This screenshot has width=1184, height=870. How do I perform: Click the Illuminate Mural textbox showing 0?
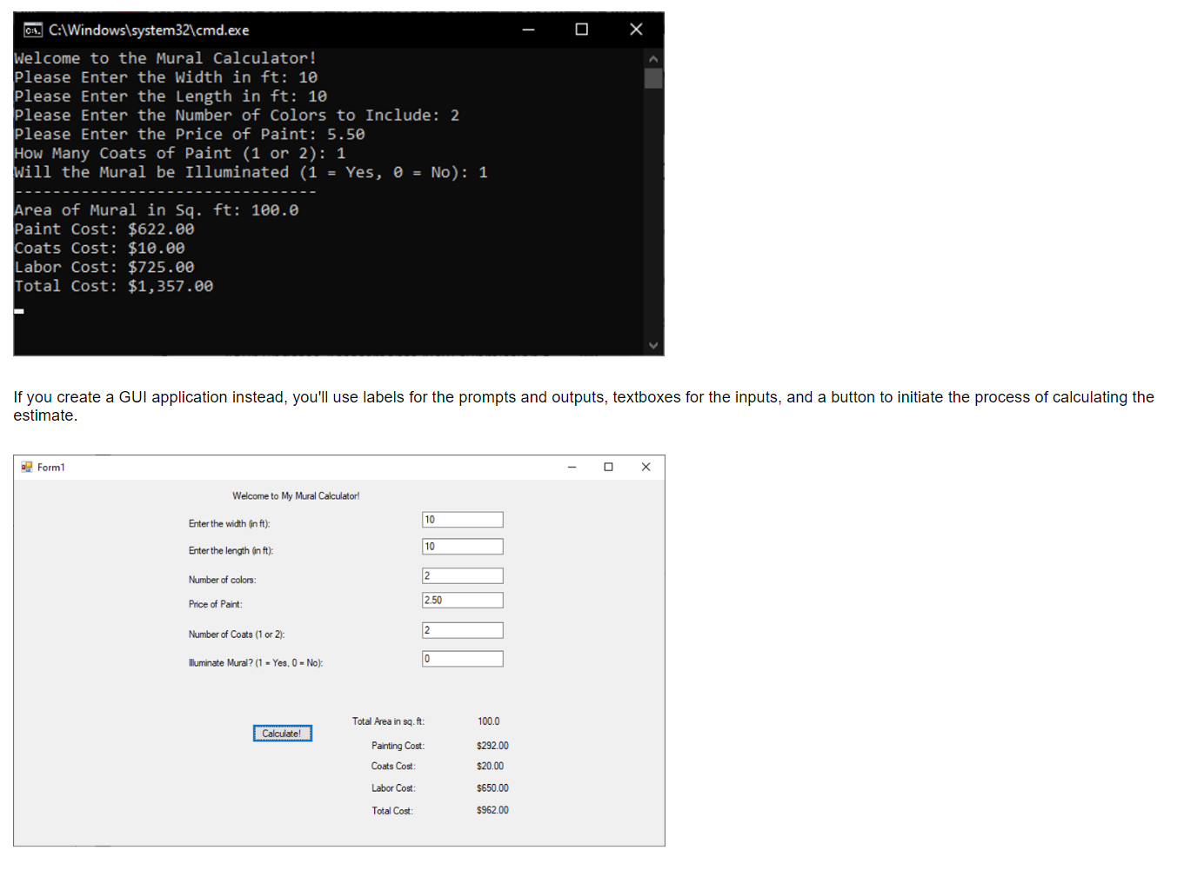[462, 658]
